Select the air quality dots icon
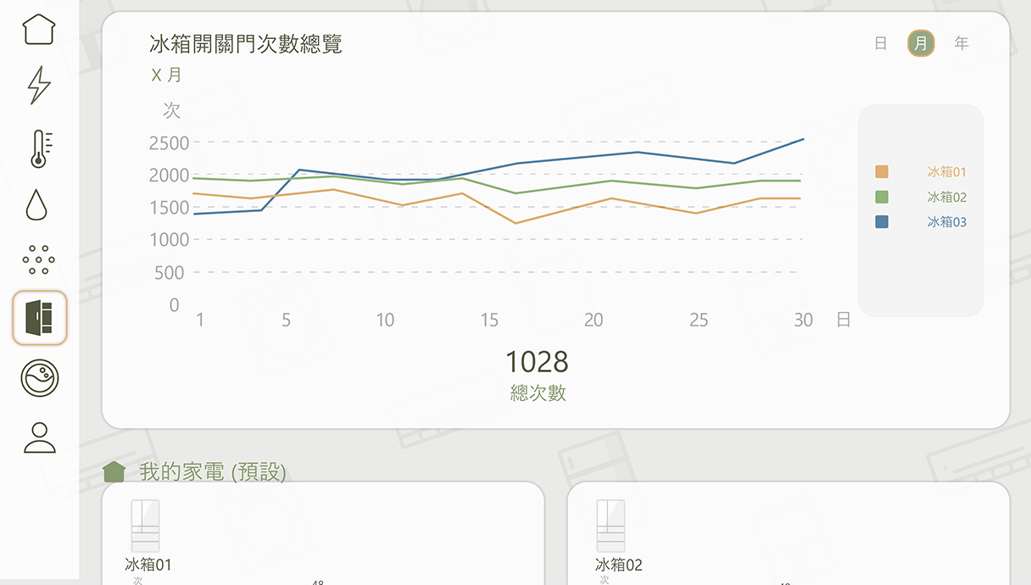Viewport: 1031px width, 585px height. click(x=39, y=259)
